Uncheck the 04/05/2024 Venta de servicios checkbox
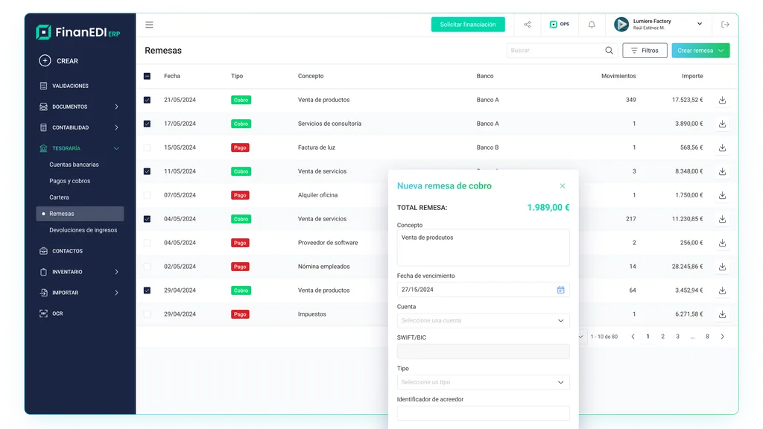Image resolution: width=763 pixels, height=429 pixels. click(147, 220)
